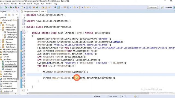Click the Package Explorer vertical scrollbar
175x98 pixels.
point(18,49)
